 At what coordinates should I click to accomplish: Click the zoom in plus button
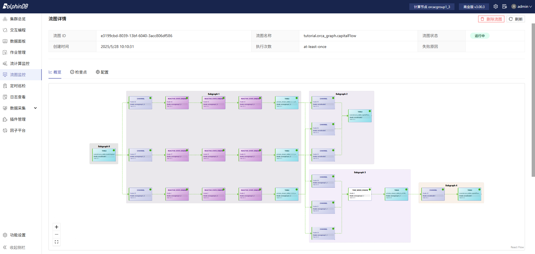click(57, 227)
